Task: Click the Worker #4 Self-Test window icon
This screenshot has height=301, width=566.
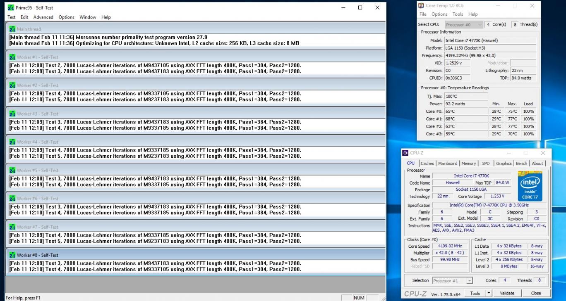Action: tap(12, 142)
